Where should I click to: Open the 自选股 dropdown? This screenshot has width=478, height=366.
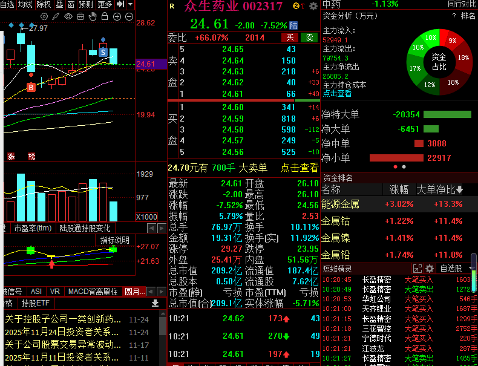(456, 269)
